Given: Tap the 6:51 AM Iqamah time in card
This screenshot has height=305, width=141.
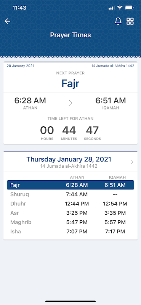Looking at the screenshot, I should click(x=111, y=101).
